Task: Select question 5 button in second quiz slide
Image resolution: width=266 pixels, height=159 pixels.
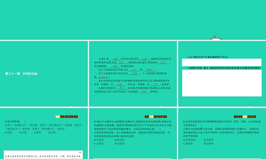Action: coord(165,117)
